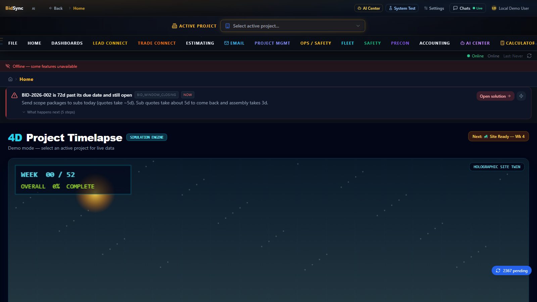This screenshot has height=302, width=537.
Task: Click the lightning bolt button beside Open solution
Action: [521, 96]
